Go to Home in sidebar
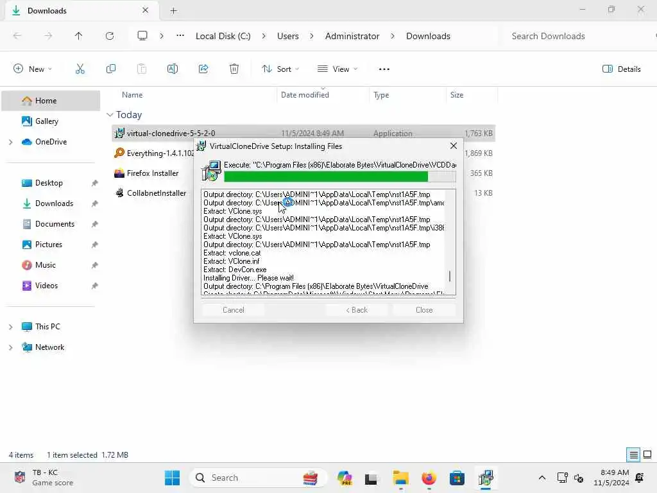Screen dimensions: 657x493 pos(51,101)
